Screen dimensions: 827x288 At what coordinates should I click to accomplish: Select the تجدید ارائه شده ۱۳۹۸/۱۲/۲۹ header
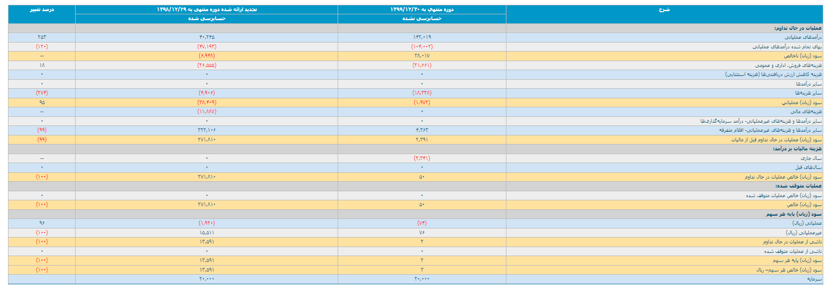pos(207,10)
